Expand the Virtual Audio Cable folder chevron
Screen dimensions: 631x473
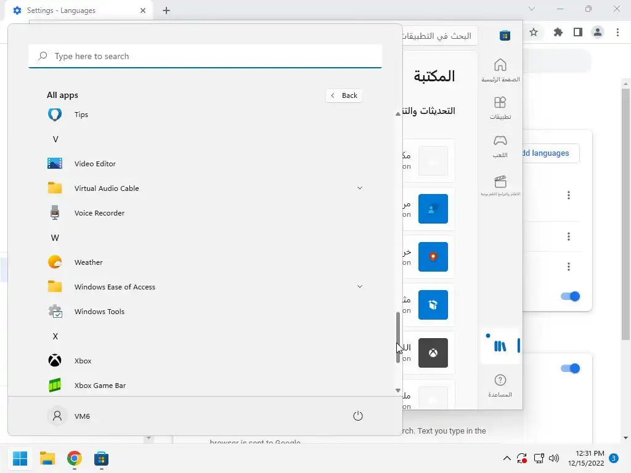coord(360,188)
